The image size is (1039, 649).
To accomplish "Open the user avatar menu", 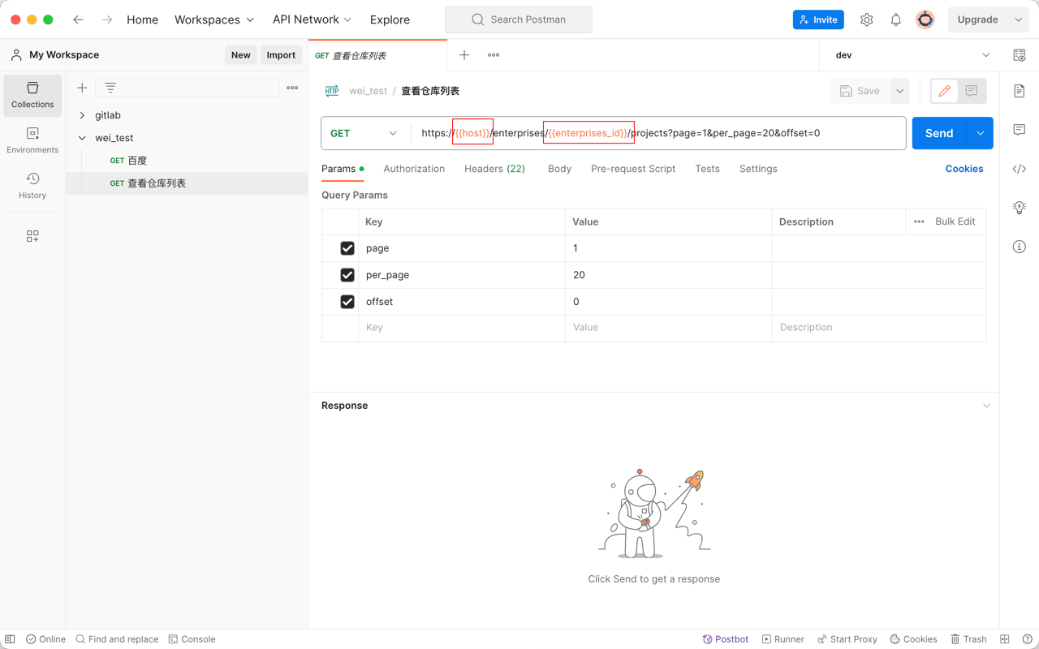I will [x=925, y=19].
